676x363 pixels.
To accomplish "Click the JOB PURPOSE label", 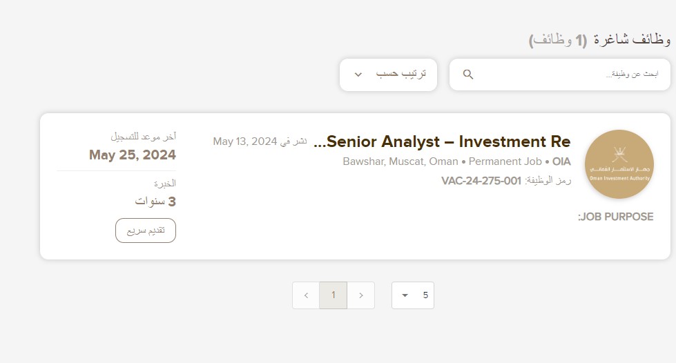I will pos(616,217).
